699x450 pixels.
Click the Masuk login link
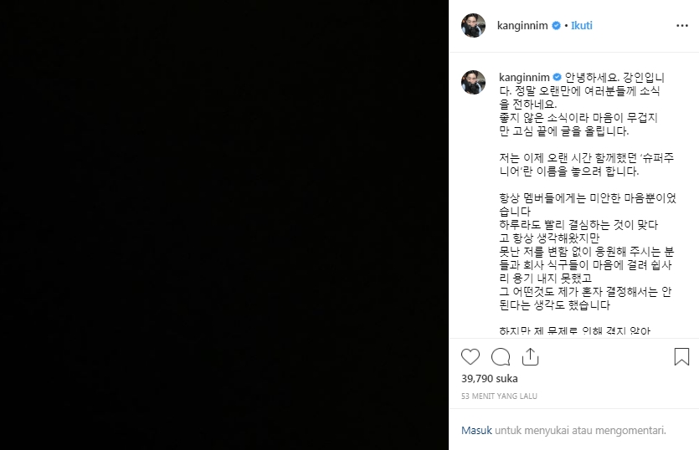476,431
